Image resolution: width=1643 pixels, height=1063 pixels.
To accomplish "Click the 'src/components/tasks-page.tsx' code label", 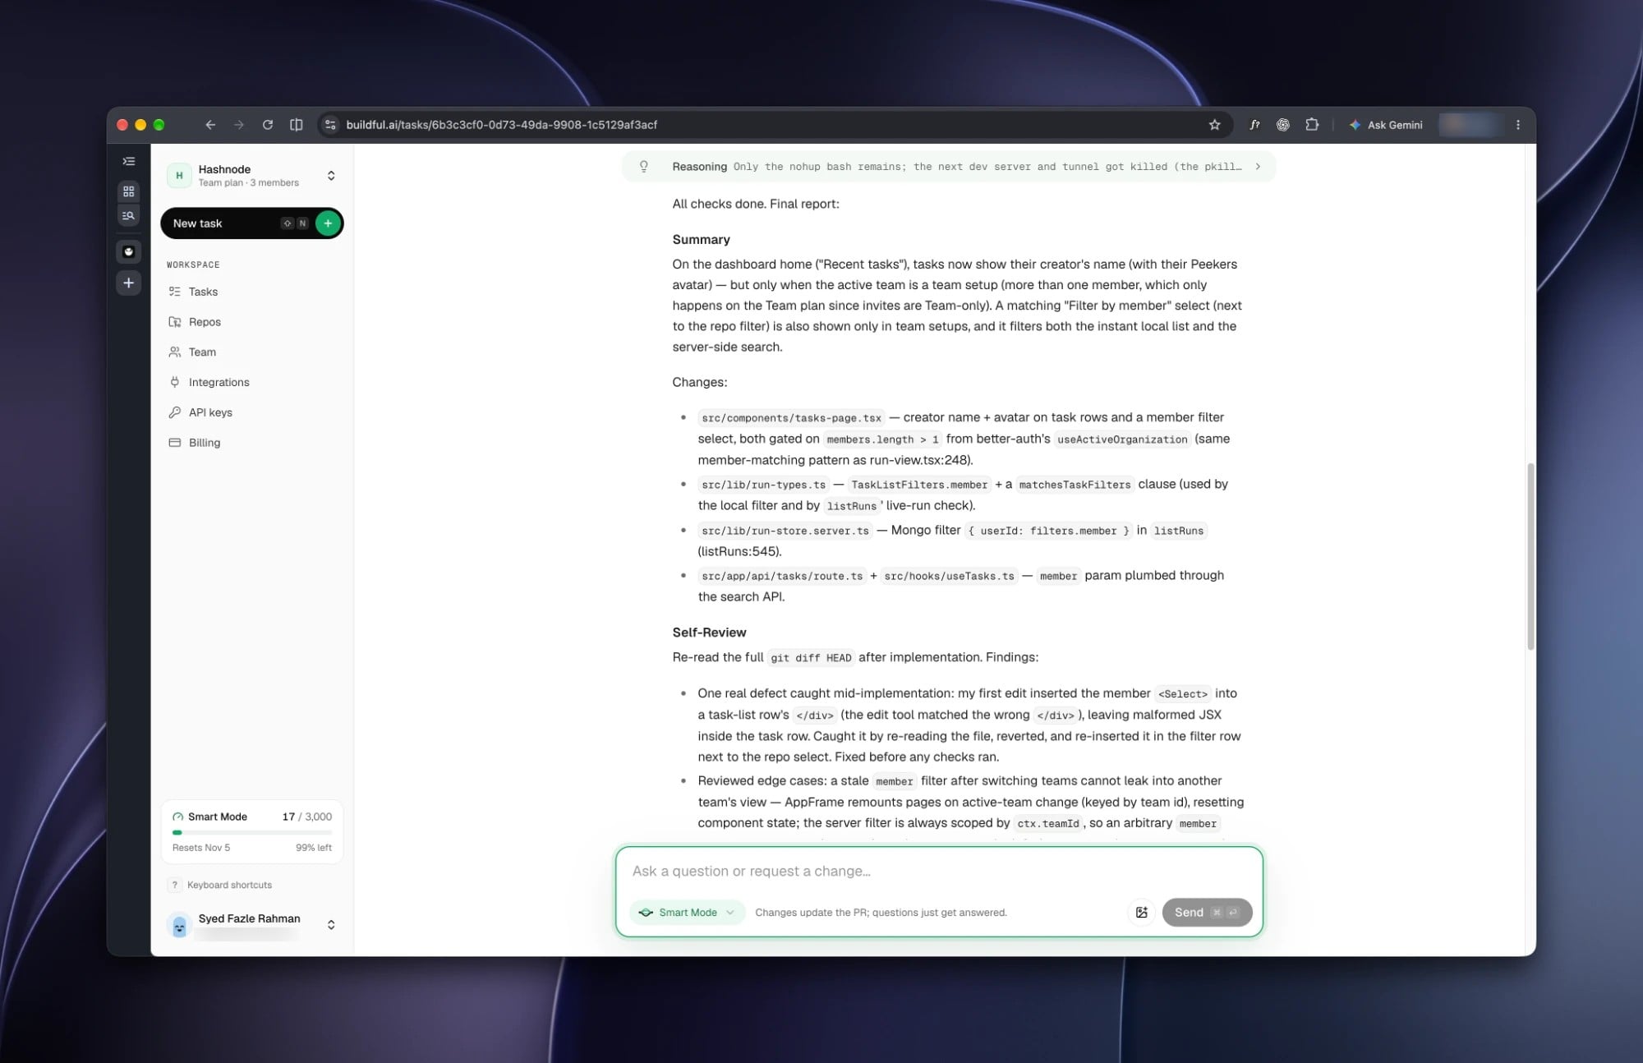I will 791,417.
